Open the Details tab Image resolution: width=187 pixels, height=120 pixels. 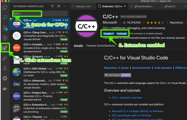pyautogui.click(x=78, y=46)
